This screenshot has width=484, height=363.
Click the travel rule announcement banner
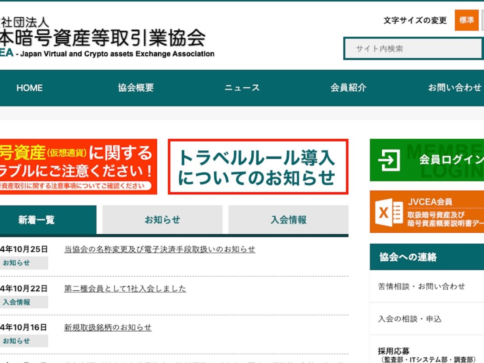click(x=257, y=167)
